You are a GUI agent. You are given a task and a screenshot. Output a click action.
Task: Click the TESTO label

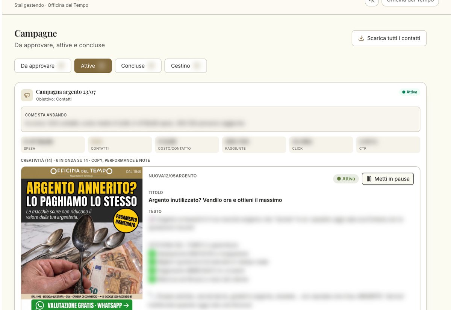(x=155, y=211)
